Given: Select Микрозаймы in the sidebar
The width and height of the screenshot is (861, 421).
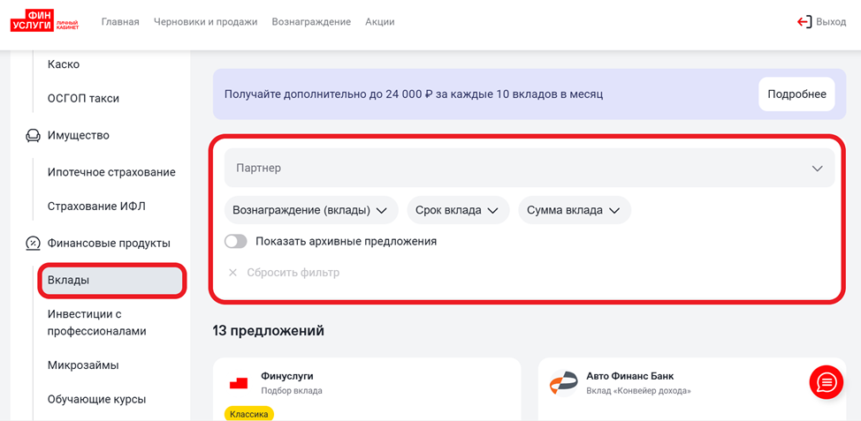Looking at the screenshot, I should 83,365.
